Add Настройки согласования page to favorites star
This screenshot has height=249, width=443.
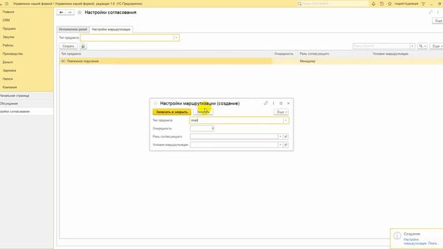(x=80, y=12)
